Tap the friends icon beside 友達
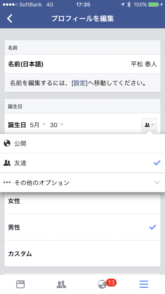Screen dimensions: 165x294 pos(7,163)
